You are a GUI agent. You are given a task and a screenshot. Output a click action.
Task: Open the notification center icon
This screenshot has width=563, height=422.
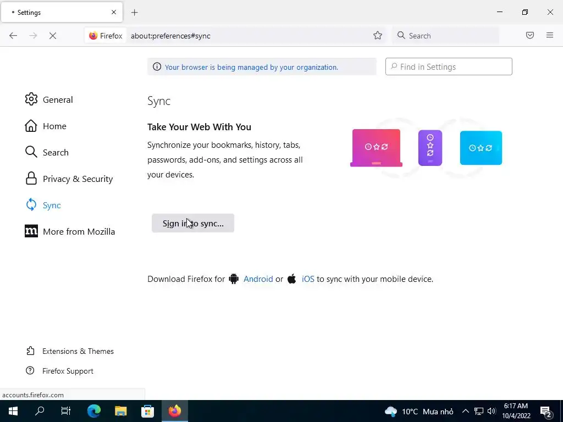coord(546,411)
